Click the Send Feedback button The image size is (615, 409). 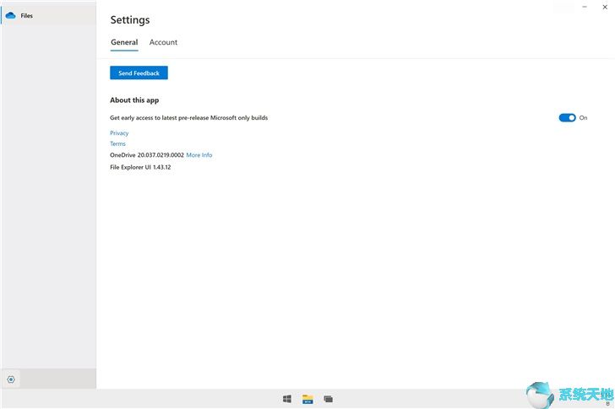coord(139,73)
